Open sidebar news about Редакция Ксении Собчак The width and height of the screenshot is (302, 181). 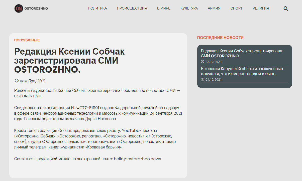tap(242, 53)
